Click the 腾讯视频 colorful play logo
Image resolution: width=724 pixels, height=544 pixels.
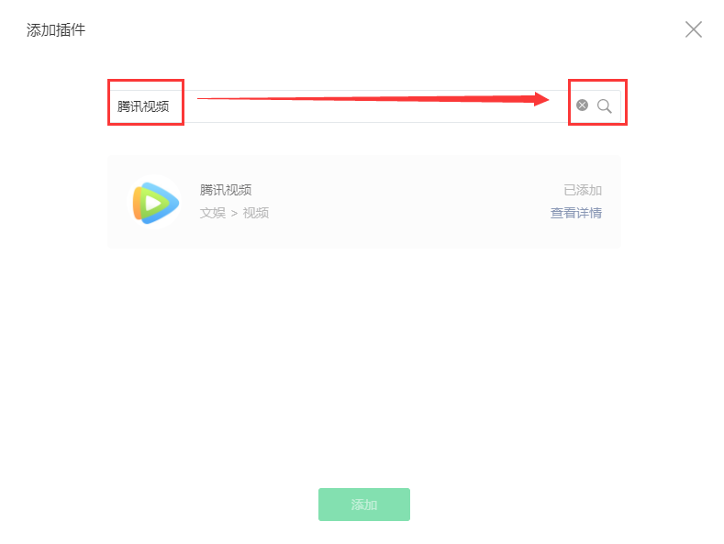point(155,203)
